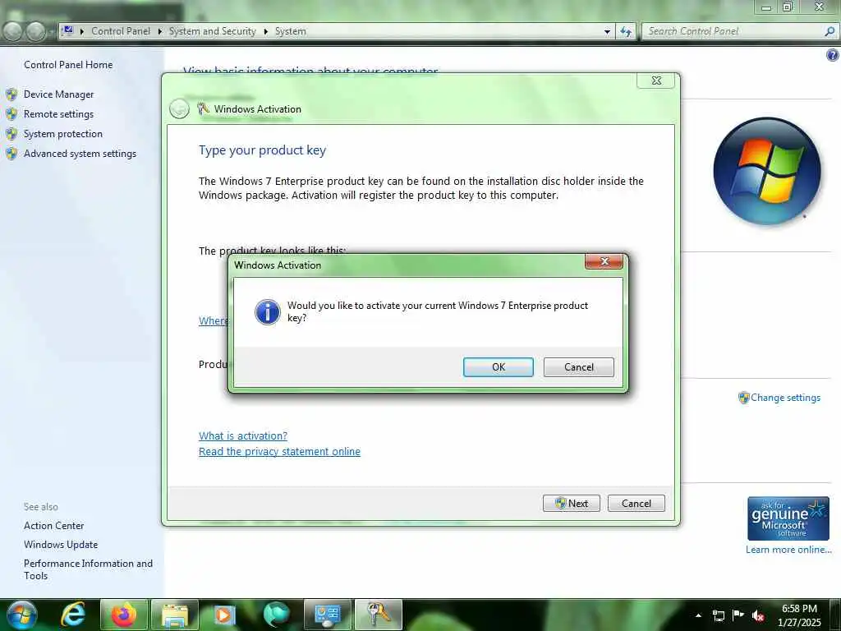Open Learn more online link
This screenshot has height=631, width=841.
pyautogui.click(x=788, y=550)
